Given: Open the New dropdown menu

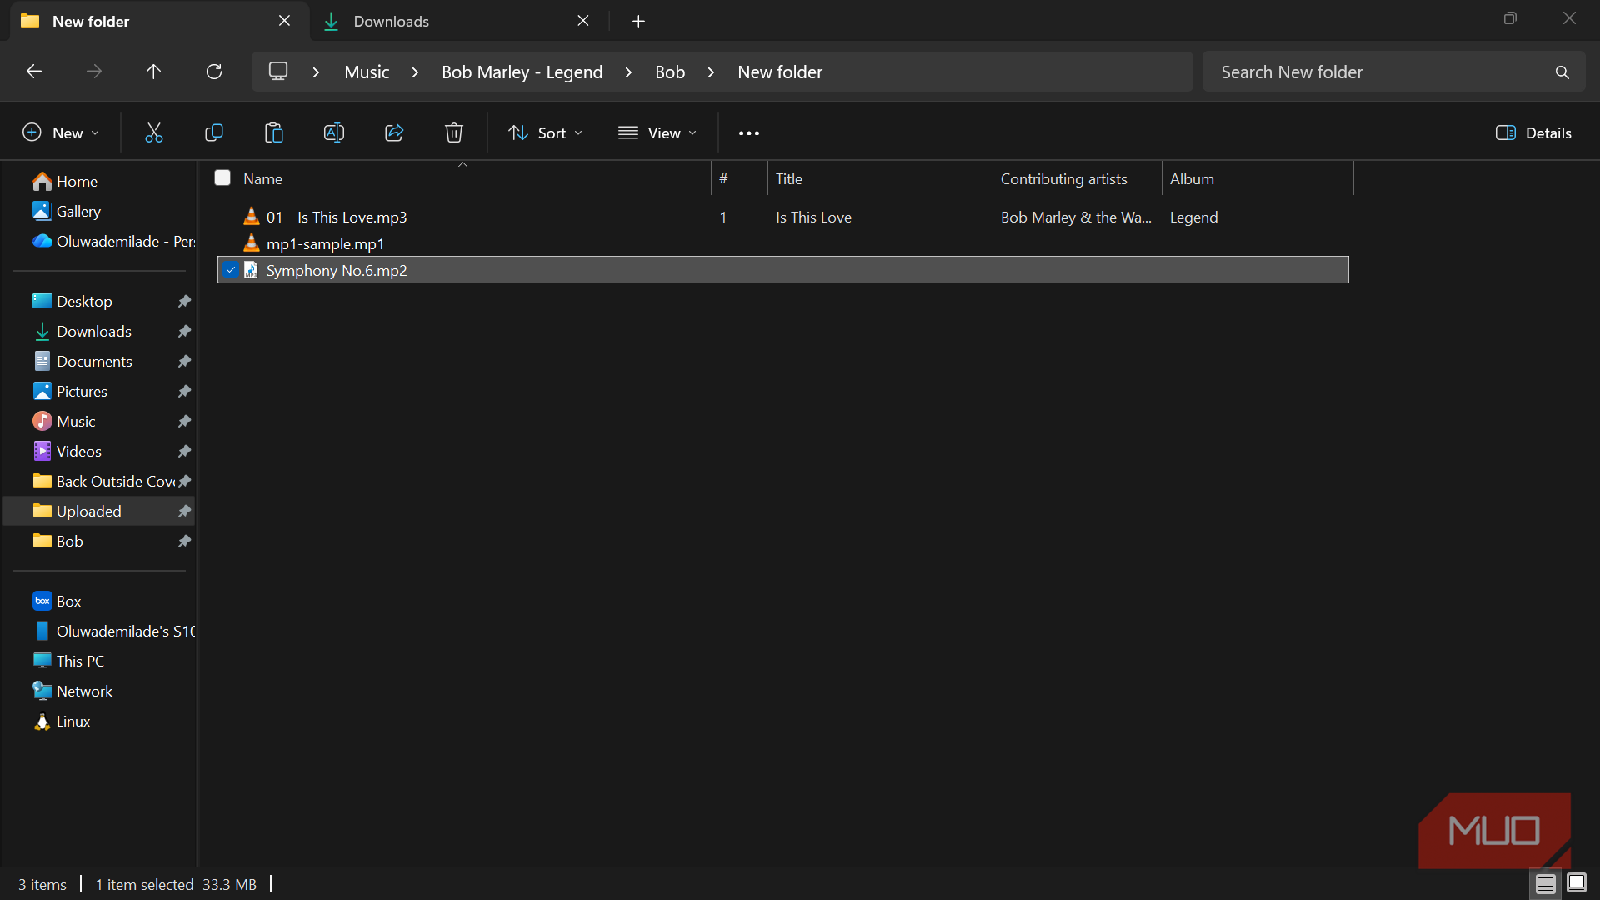Looking at the screenshot, I should click(61, 132).
